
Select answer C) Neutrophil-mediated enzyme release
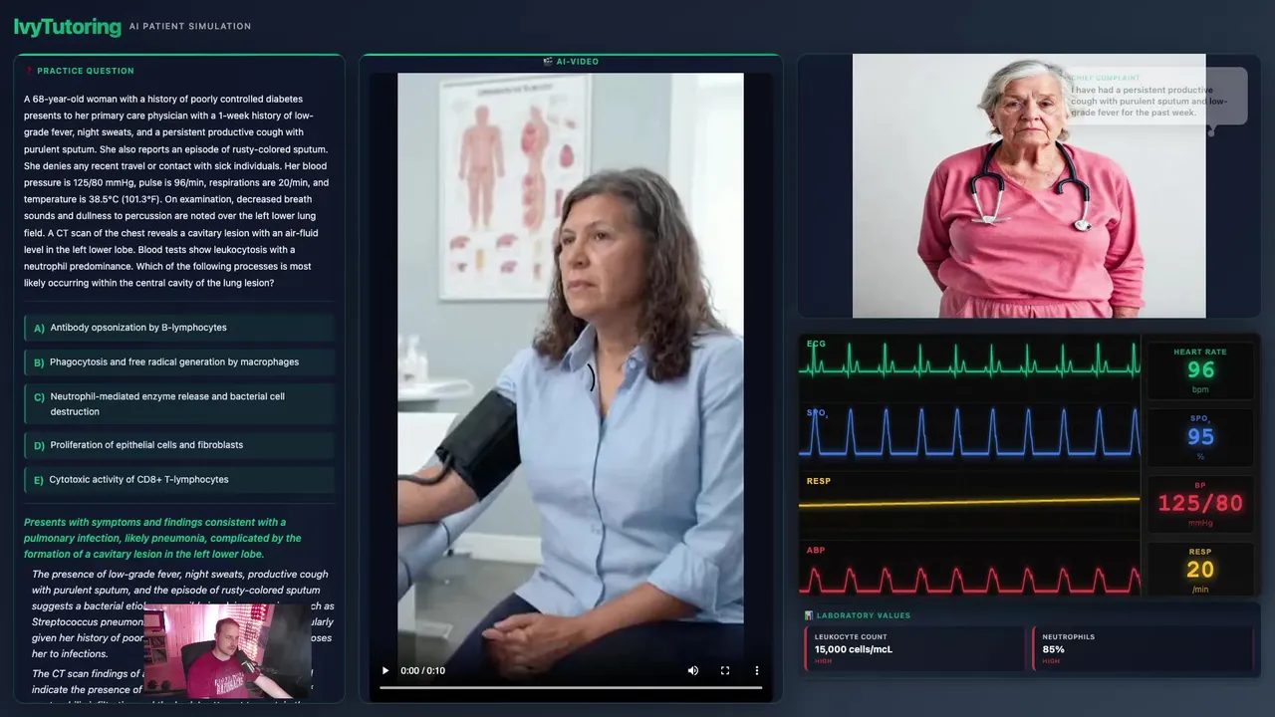click(x=179, y=403)
